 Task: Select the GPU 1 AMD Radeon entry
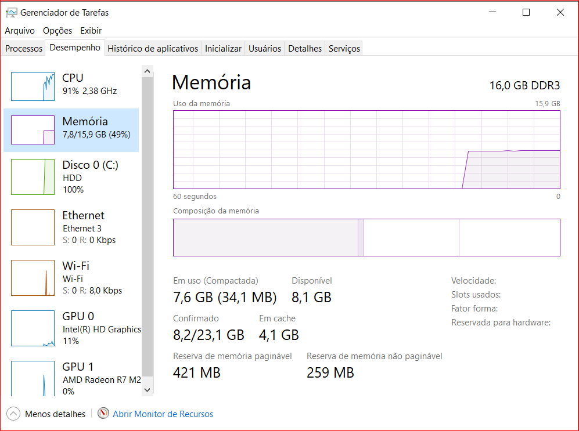[x=102, y=379]
